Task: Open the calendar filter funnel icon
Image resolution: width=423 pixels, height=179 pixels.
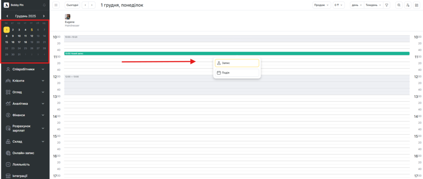Action: click(387, 5)
